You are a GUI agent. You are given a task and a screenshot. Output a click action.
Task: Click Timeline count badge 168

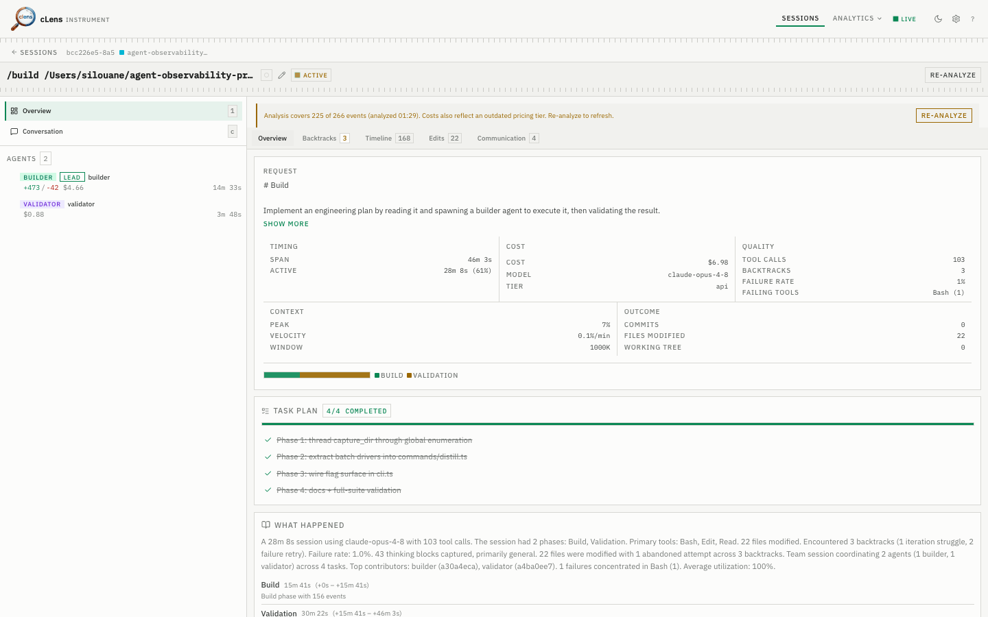pos(404,138)
